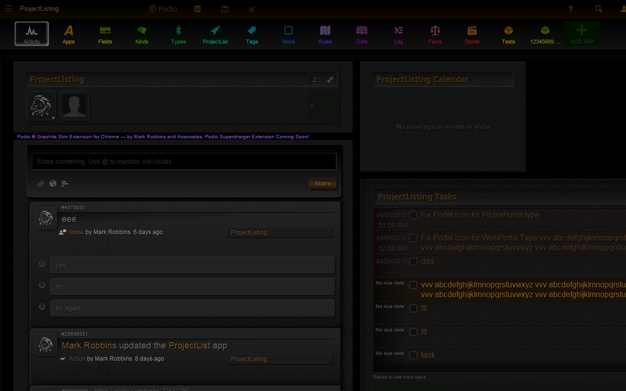Open the Fix Portal Icon for PrjJiraPortal type task
Viewport: 626px width, 391px height.
(480, 215)
